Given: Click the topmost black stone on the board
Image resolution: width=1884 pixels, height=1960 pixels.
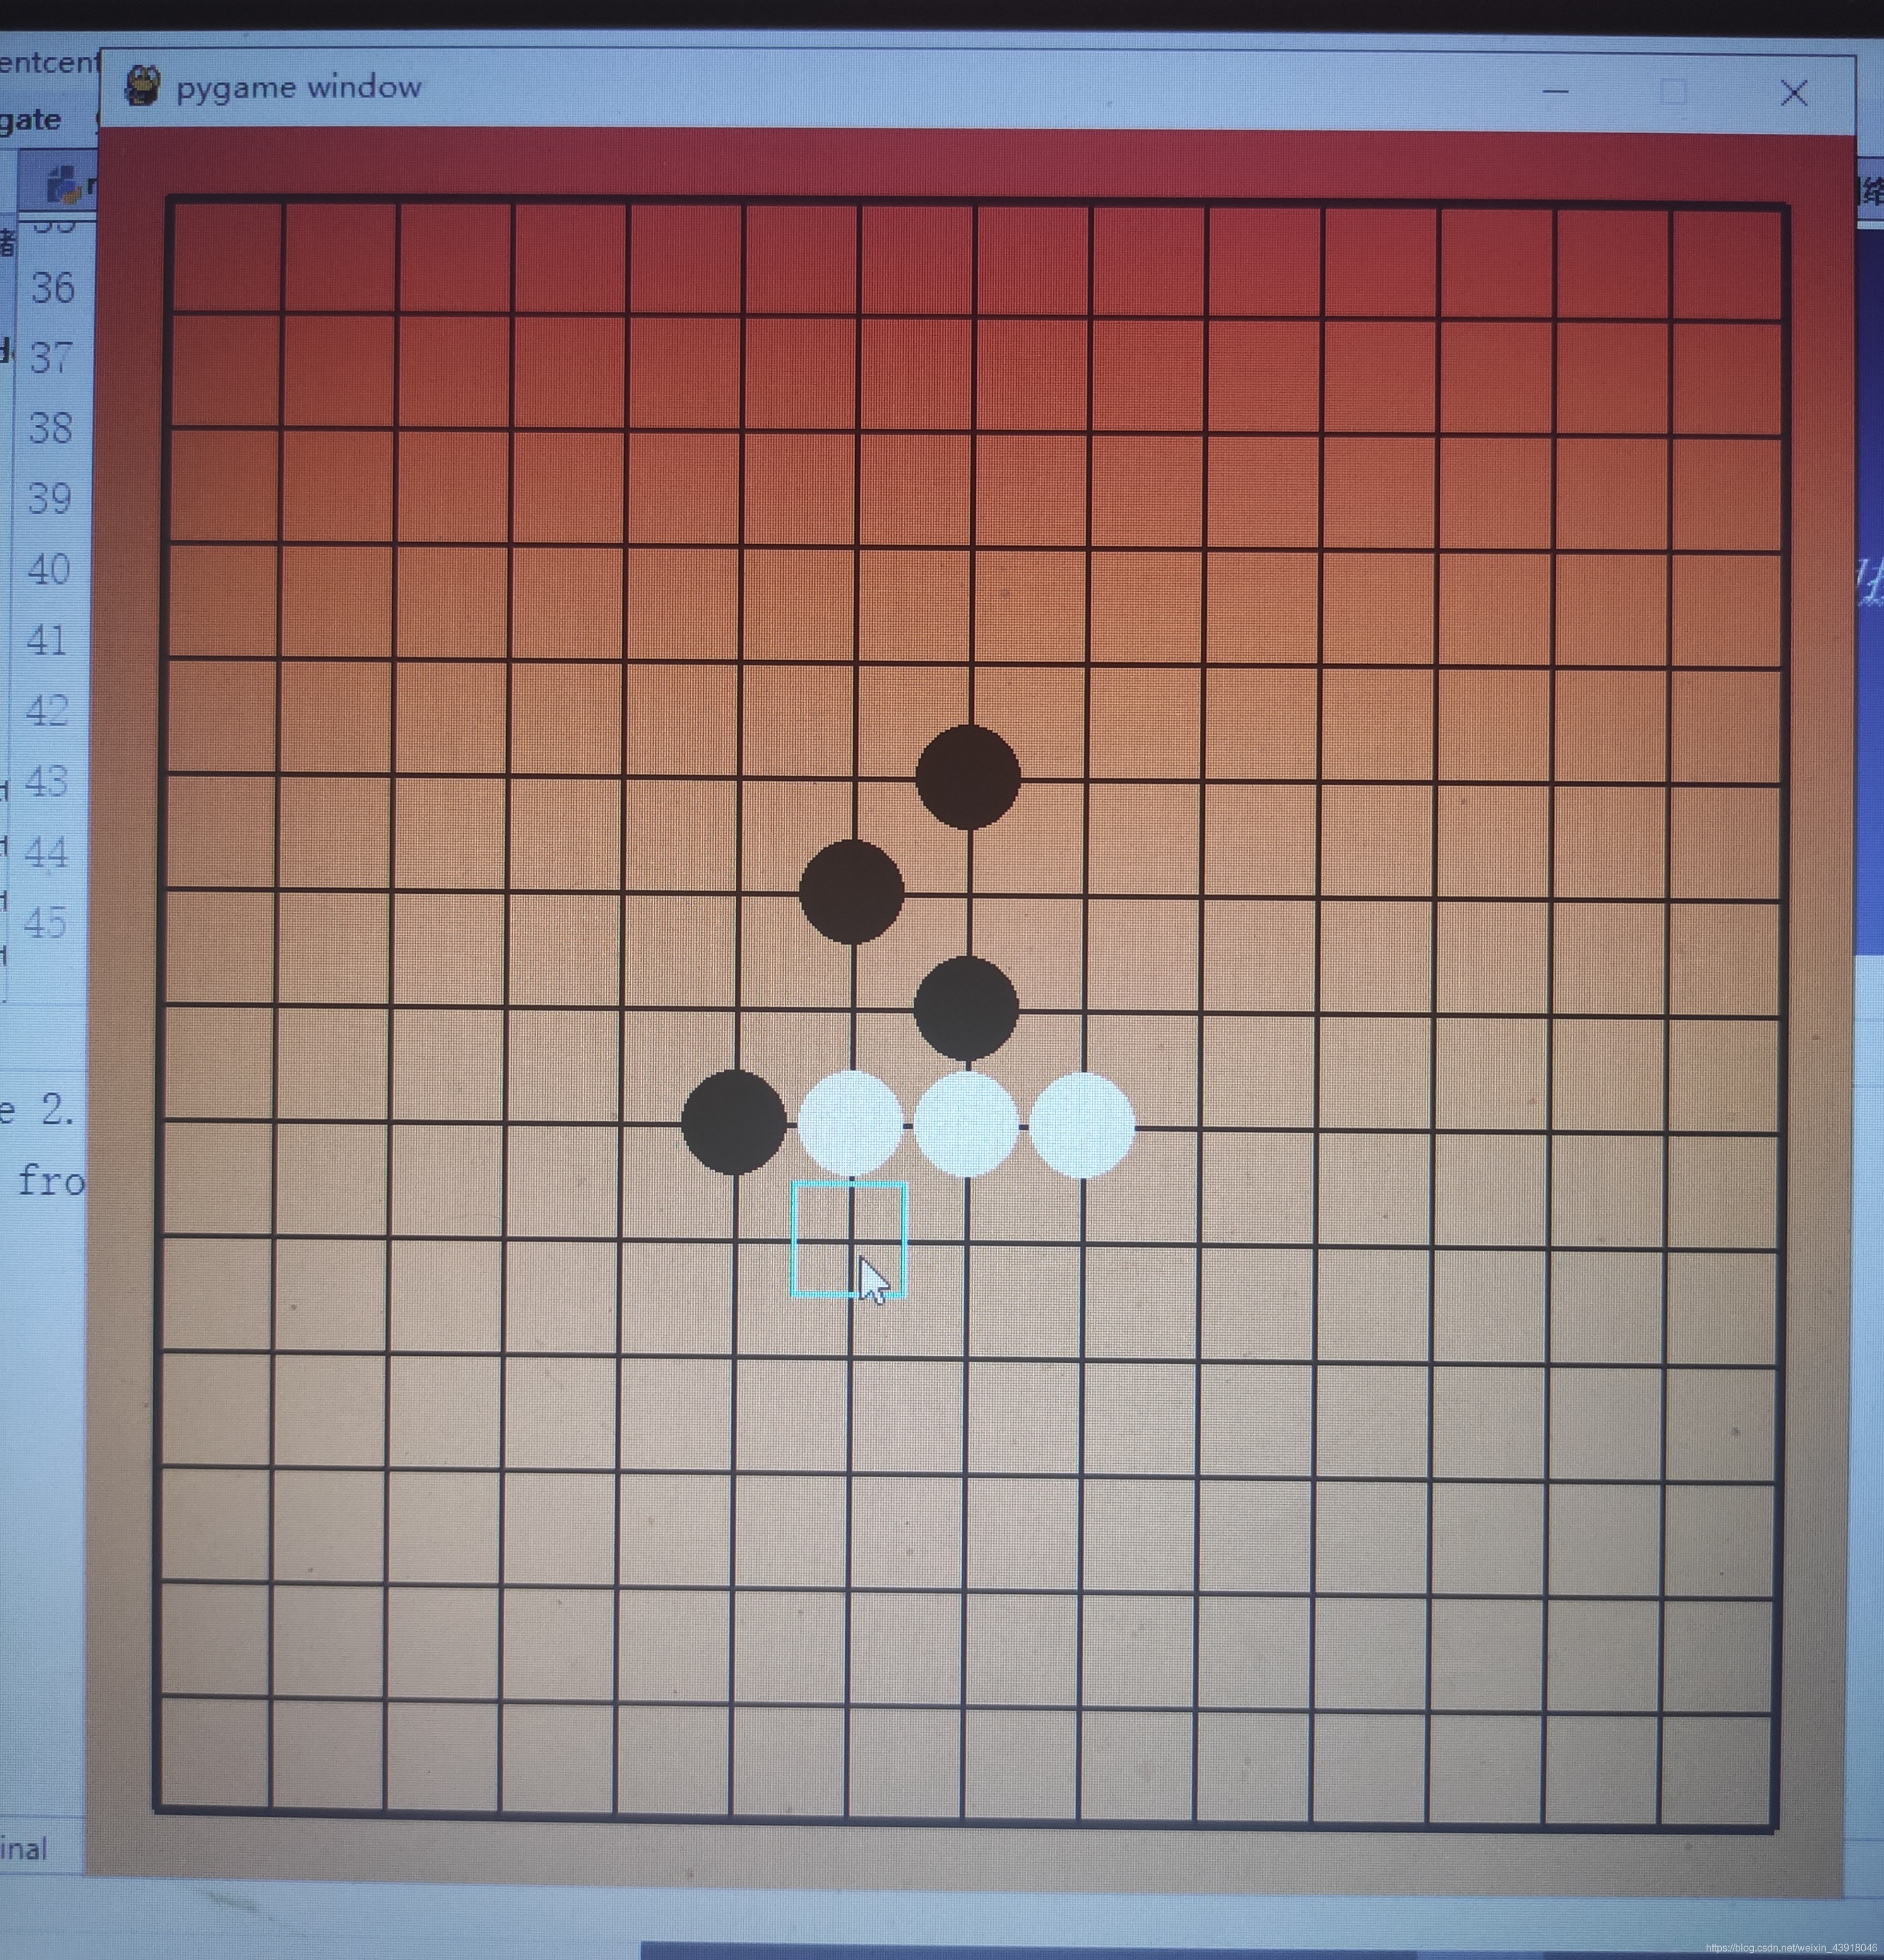Looking at the screenshot, I should tap(968, 777).
